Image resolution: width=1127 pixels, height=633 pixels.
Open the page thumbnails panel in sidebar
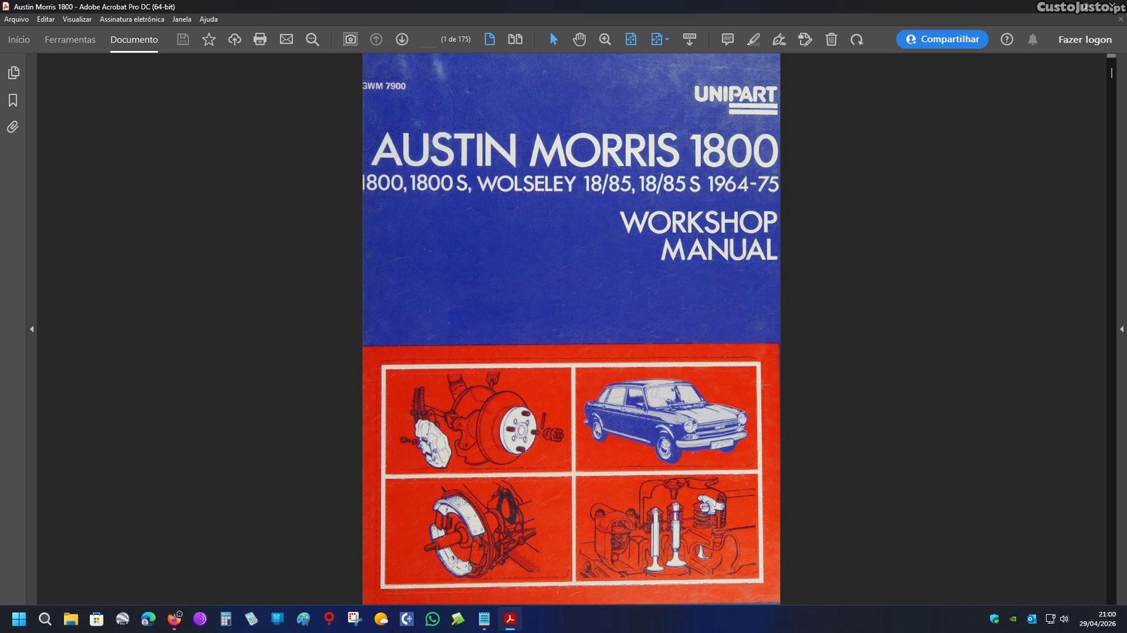pos(14,73)
